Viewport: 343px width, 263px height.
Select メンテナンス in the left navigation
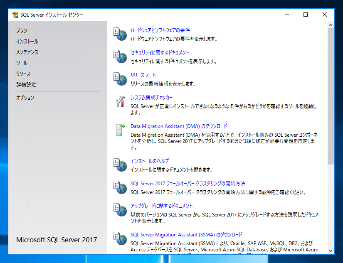(27, 52)
